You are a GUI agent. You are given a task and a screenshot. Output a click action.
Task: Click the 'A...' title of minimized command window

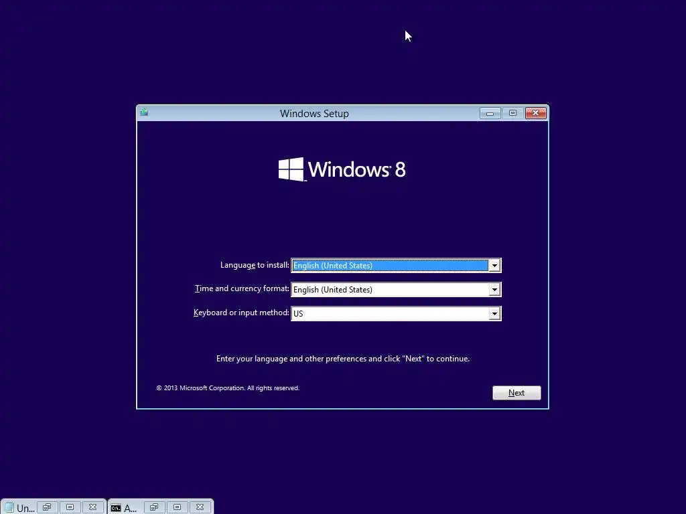[130, 508]
